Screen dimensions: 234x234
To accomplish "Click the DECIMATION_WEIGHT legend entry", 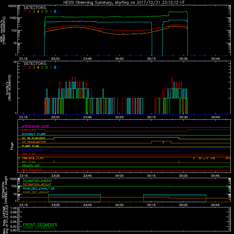I will tap(37, 185).
